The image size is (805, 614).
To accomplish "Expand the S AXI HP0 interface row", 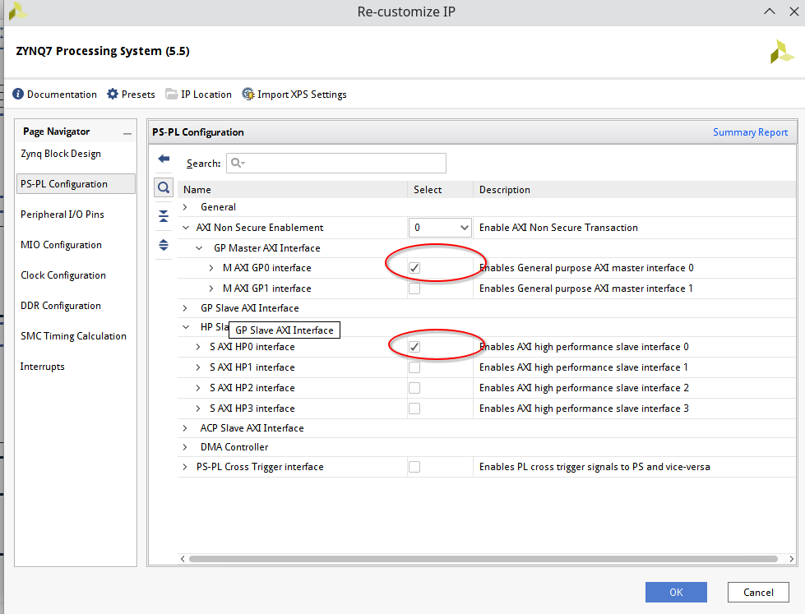I will click(198, 347).
